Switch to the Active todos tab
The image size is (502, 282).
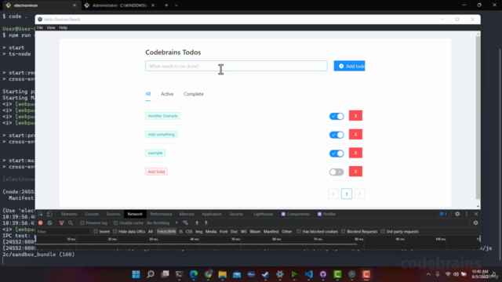click(167, 94)
